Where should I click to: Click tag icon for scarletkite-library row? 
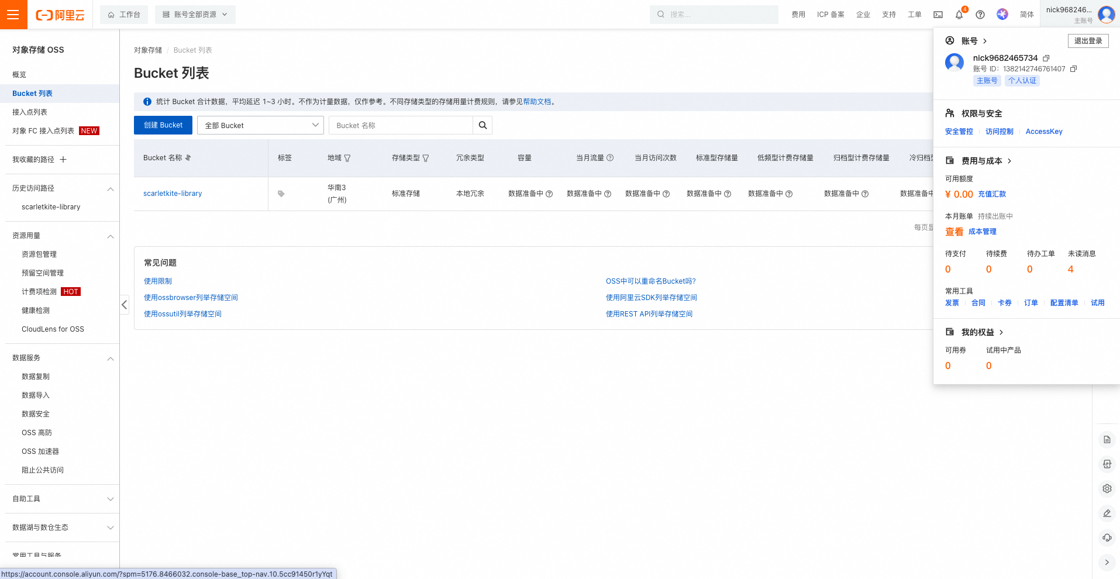click(281, 194)
